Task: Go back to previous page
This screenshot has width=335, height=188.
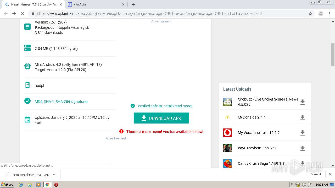Action: (x=6, y=14)
